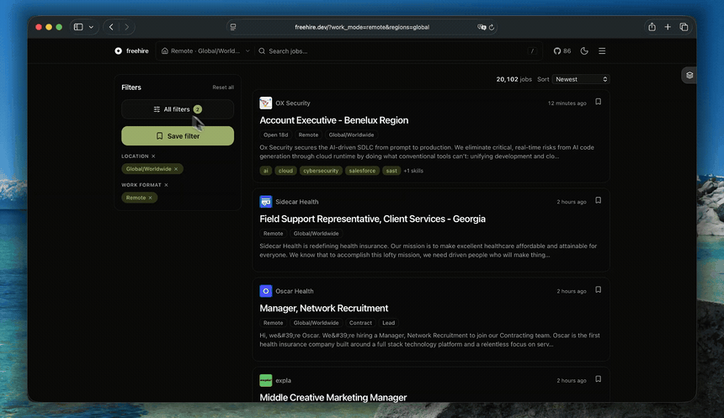The width and height of the screenshot is (724, 418).
Task: Focus the Search jobs field
Action: (x=397, y=50)
